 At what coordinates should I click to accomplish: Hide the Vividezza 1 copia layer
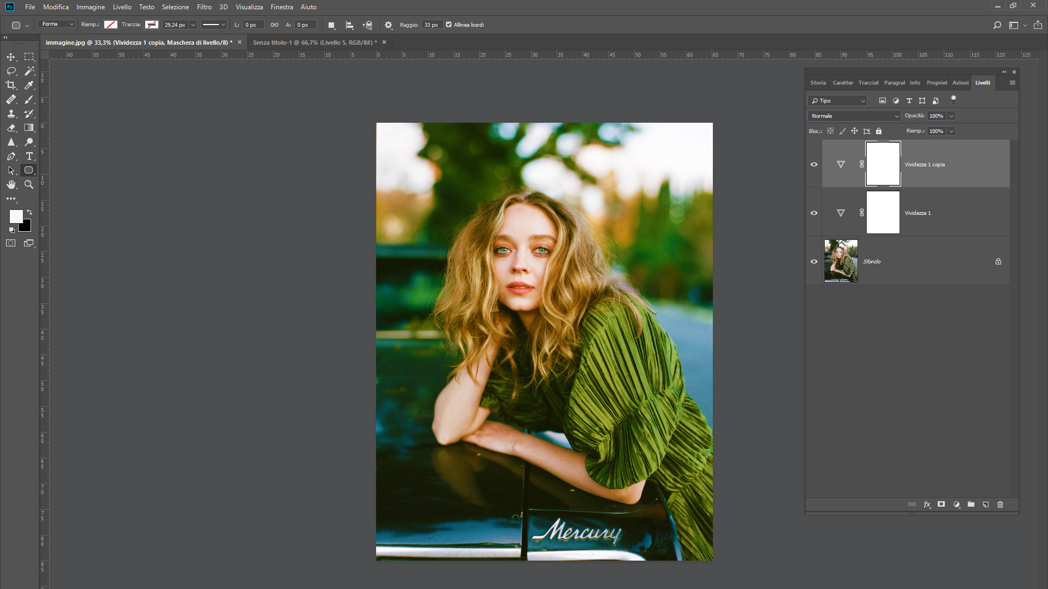(814, 164)
